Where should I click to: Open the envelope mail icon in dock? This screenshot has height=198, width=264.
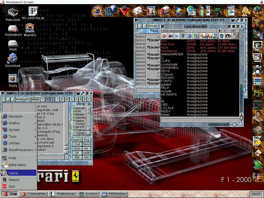(138, 11)
